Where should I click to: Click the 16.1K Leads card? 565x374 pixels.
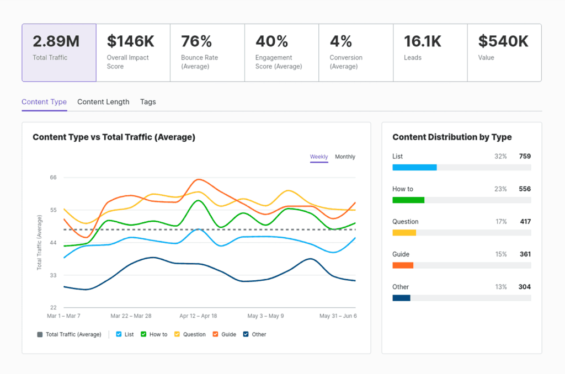point(430,52)
